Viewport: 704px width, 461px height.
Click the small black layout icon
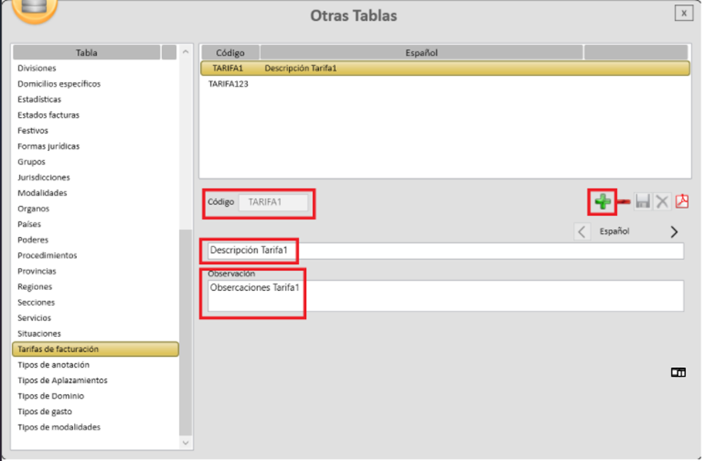(678, 371)
